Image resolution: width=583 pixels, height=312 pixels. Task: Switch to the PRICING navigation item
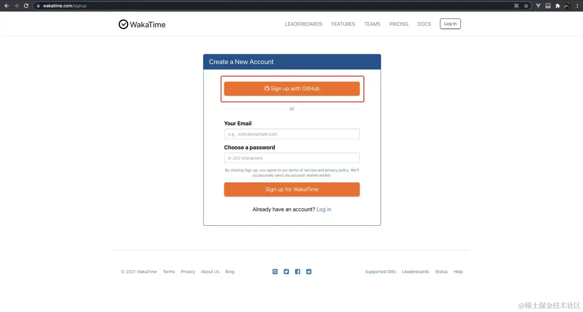(x=399, y=24)
